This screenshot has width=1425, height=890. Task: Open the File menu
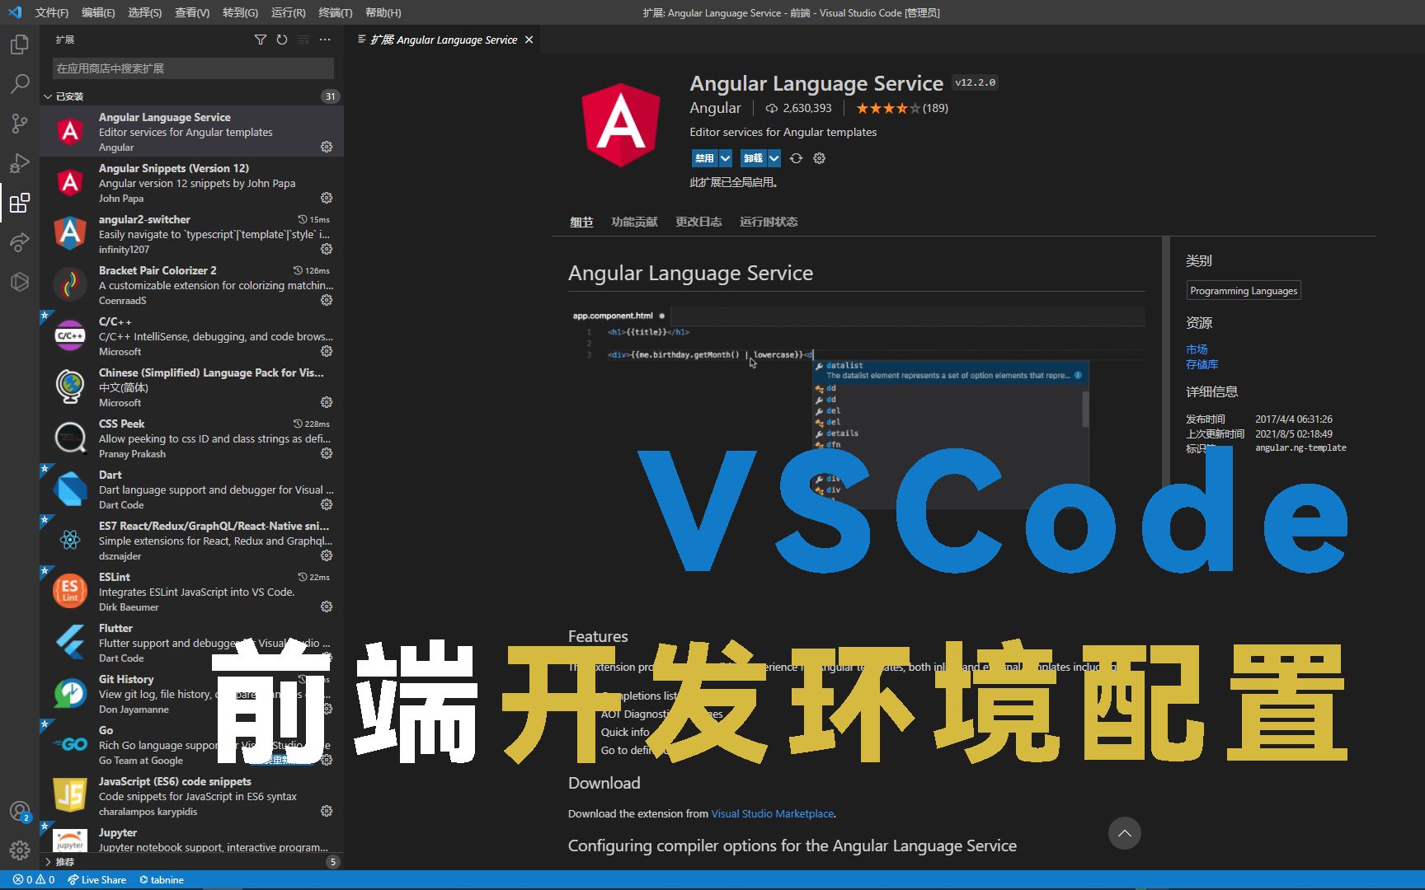[x=51, y=12]
